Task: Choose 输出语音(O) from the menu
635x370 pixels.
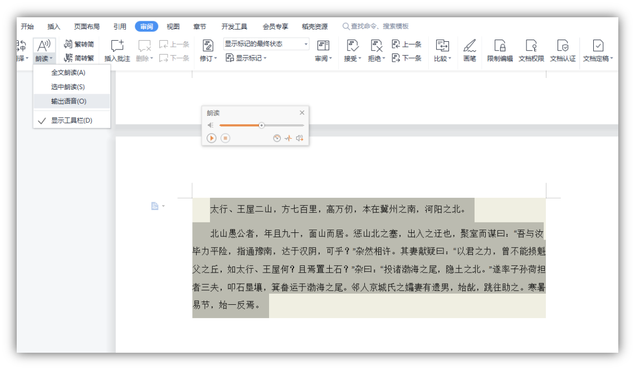Action: coord(69,101)
